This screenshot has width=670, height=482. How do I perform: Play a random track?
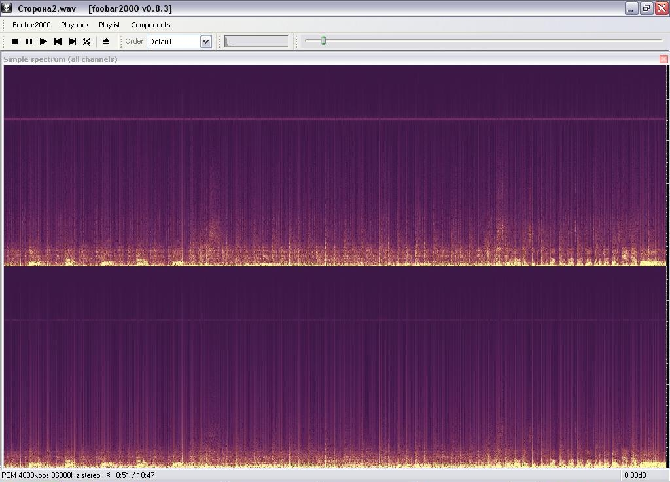[x=86, y=41]
